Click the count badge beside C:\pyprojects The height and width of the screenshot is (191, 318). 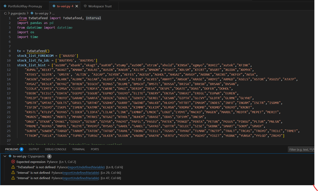[49, 156]
